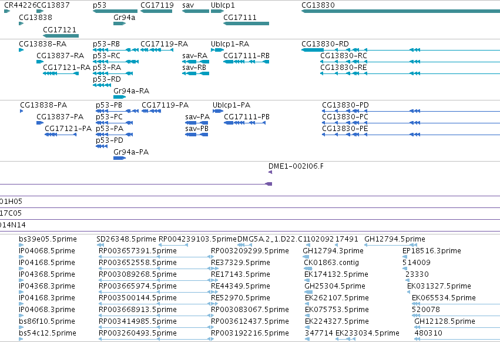Select the CG17121 gene bar
500x342 pixels.
61,36
